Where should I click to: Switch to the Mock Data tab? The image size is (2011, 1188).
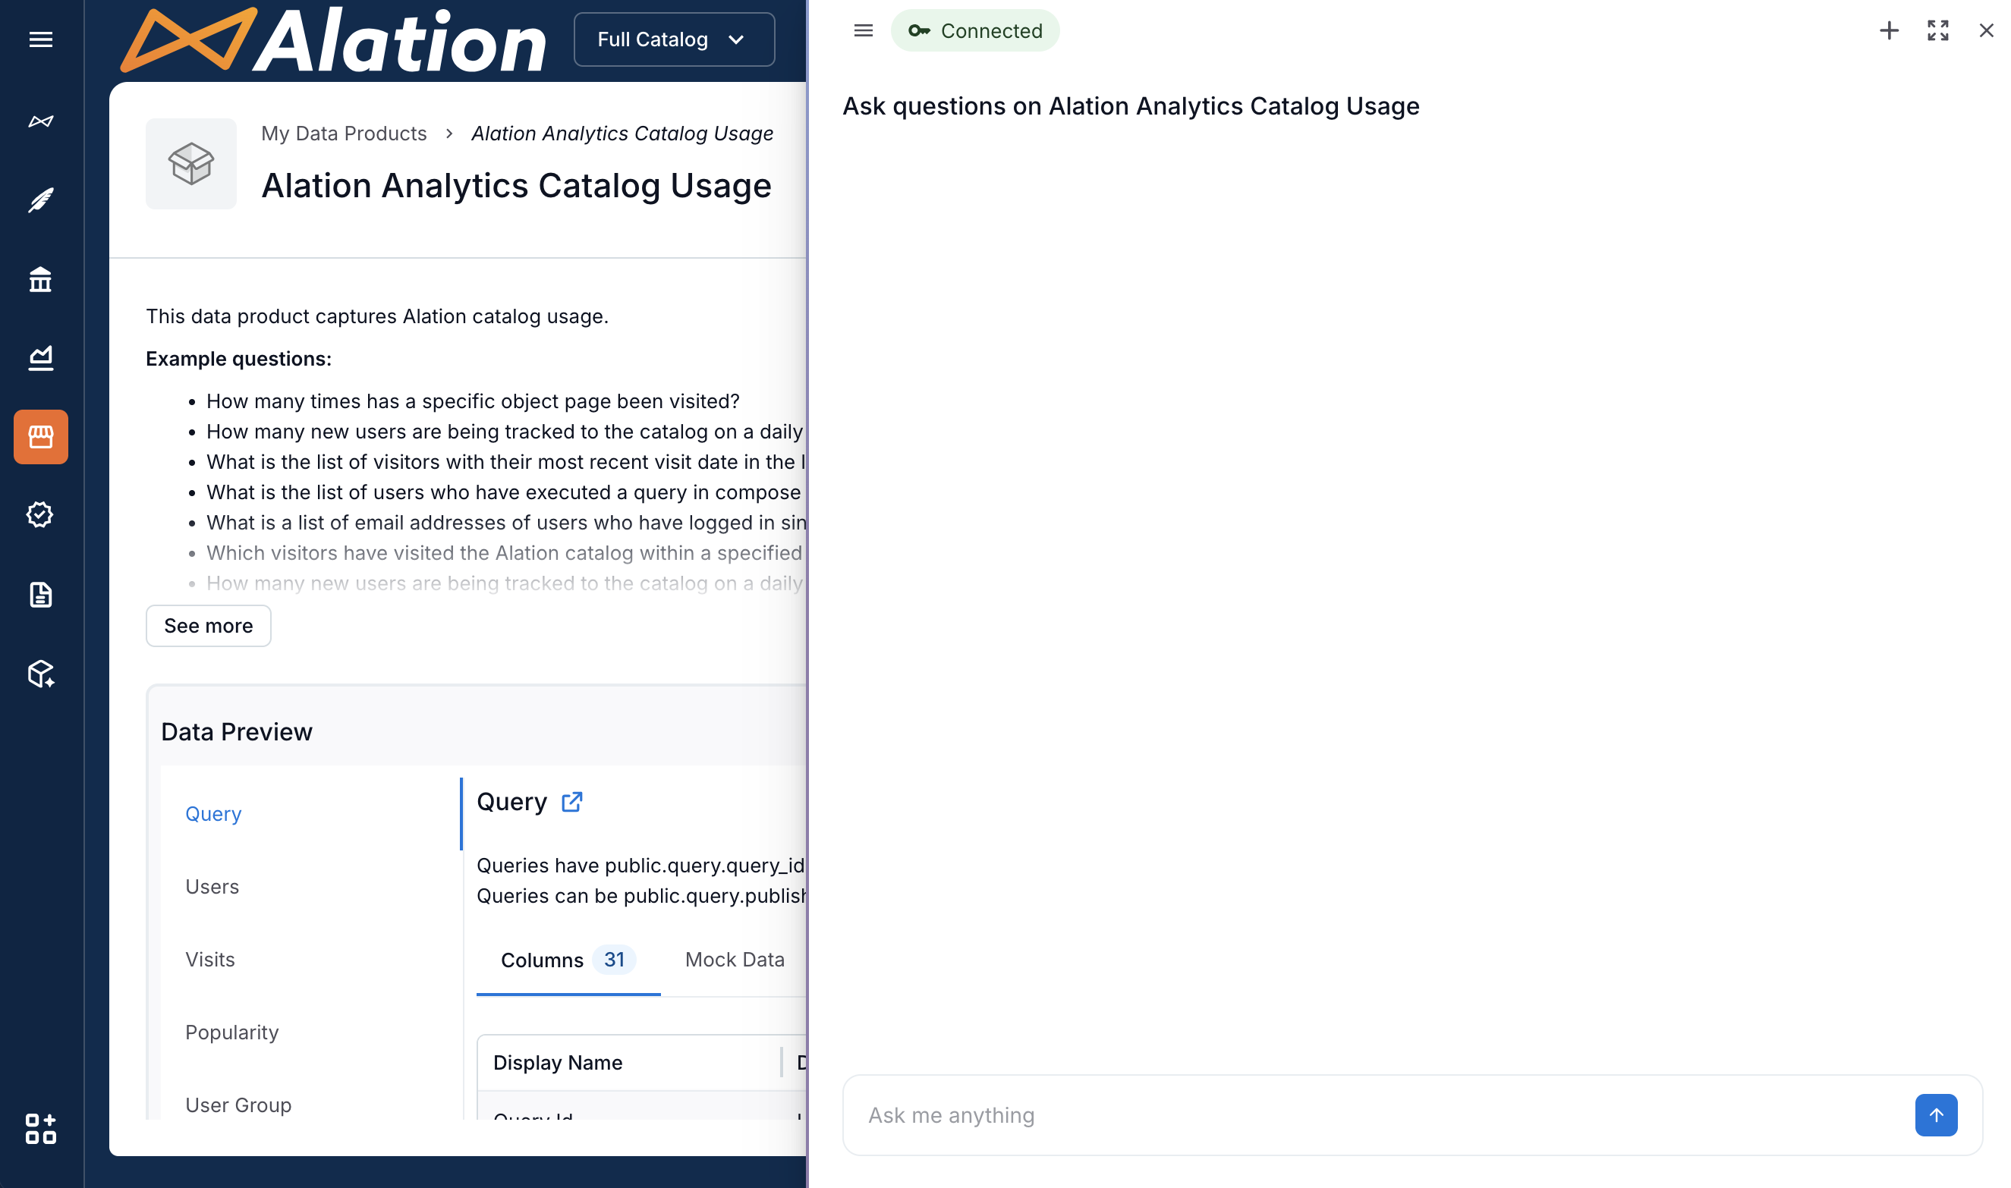click(x=733, y=959)
